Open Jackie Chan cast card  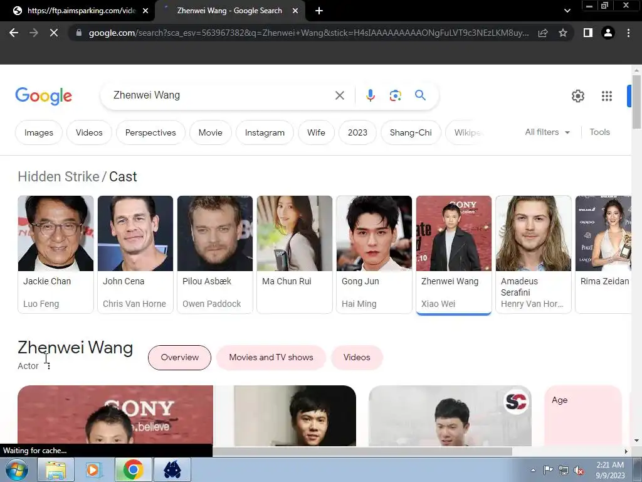point(56,254)
